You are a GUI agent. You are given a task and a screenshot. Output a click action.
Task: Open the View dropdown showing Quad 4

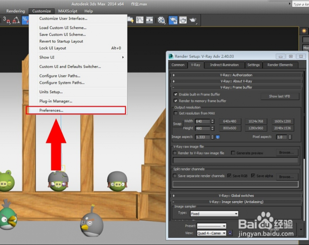(212, 233)
